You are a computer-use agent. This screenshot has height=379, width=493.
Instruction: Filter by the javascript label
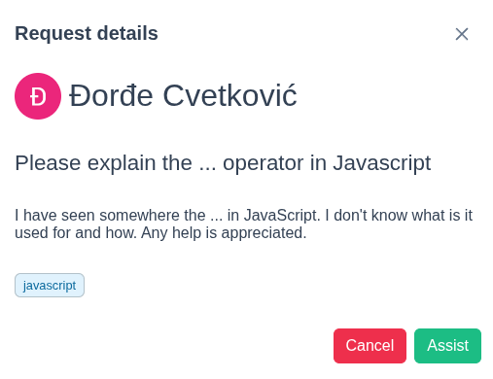pyautogui.click(x=50, y=286)
